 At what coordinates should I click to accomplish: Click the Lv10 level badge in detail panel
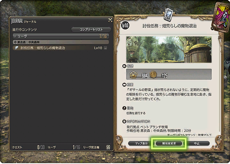pos(125,25)
